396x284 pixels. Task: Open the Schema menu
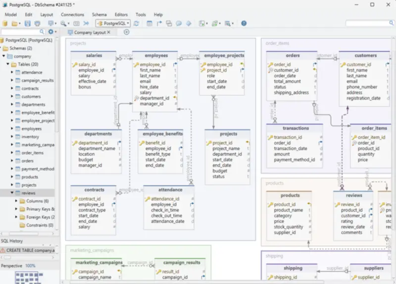click(x=99, y=15)
